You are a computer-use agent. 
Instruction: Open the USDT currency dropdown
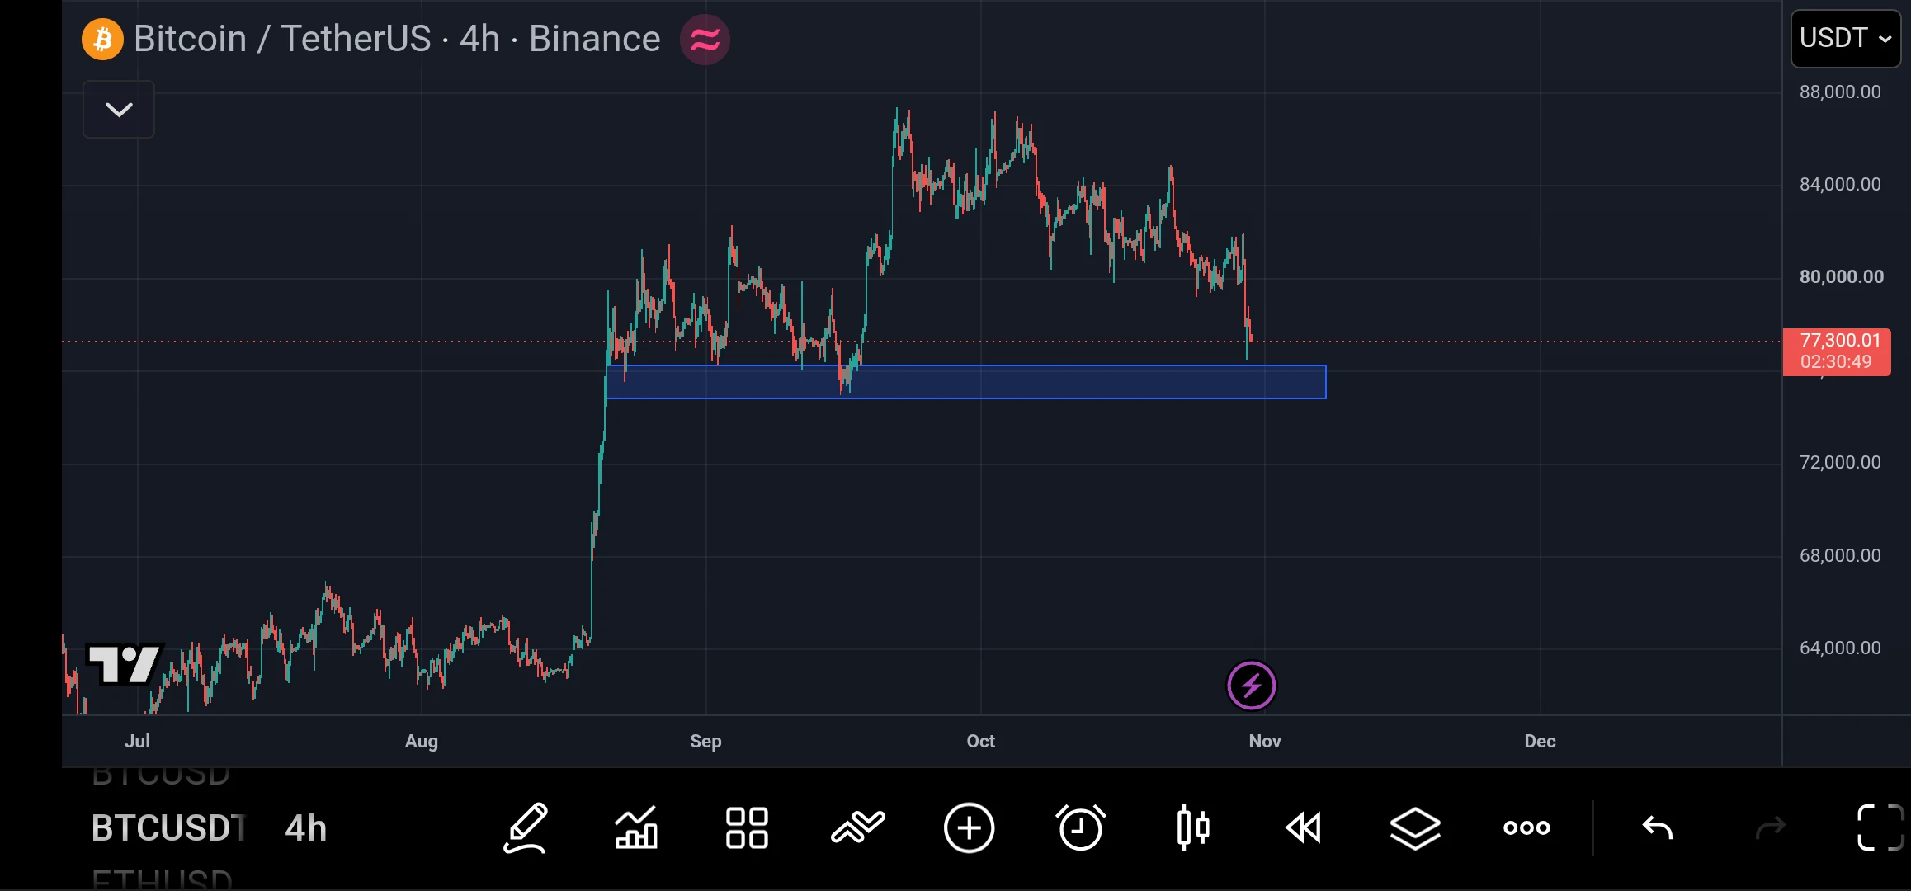point(1846,38)
